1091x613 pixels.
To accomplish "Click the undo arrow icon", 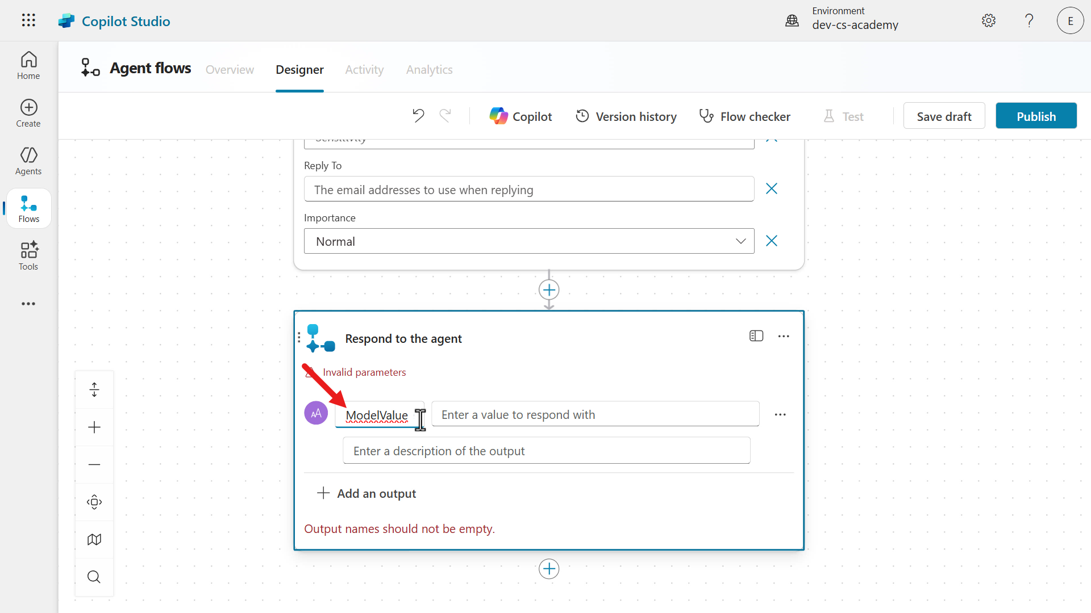I will tap(418, 116).
